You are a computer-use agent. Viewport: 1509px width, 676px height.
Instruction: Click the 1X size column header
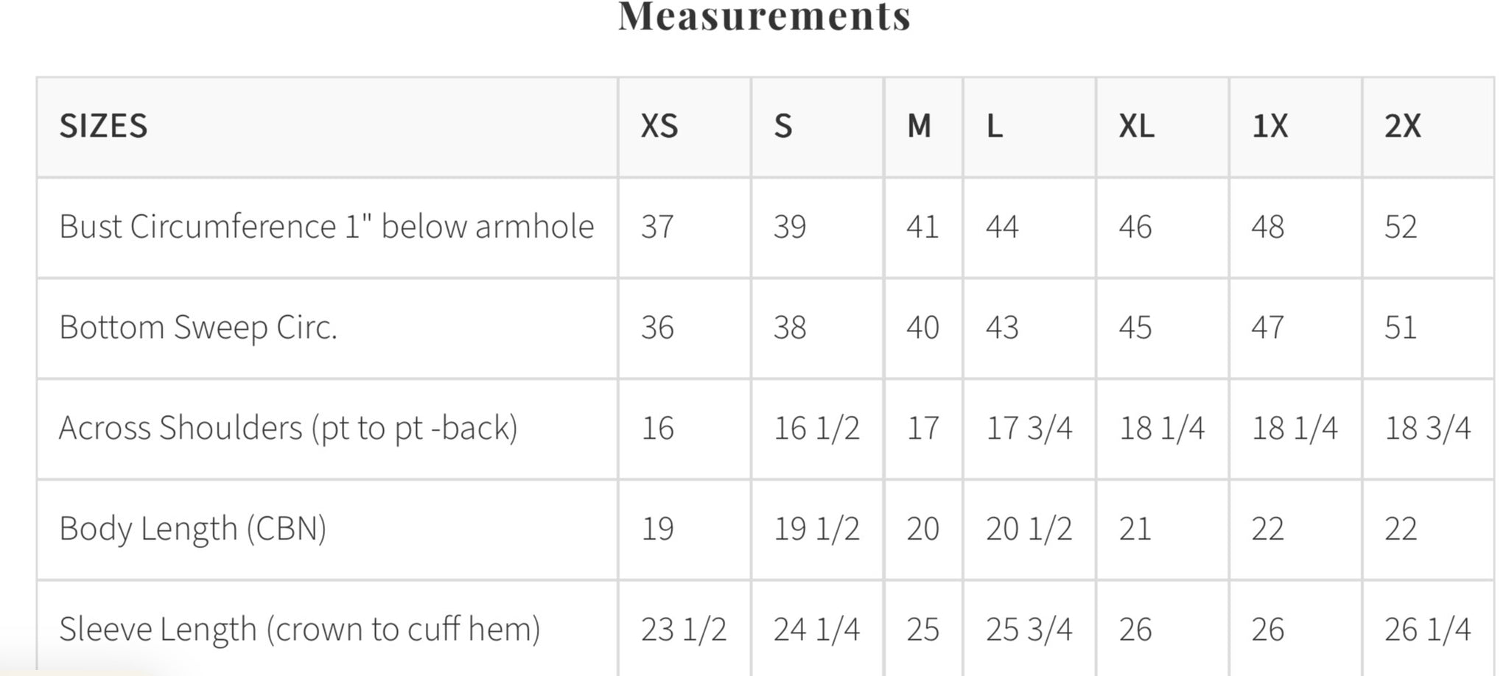1270,126
